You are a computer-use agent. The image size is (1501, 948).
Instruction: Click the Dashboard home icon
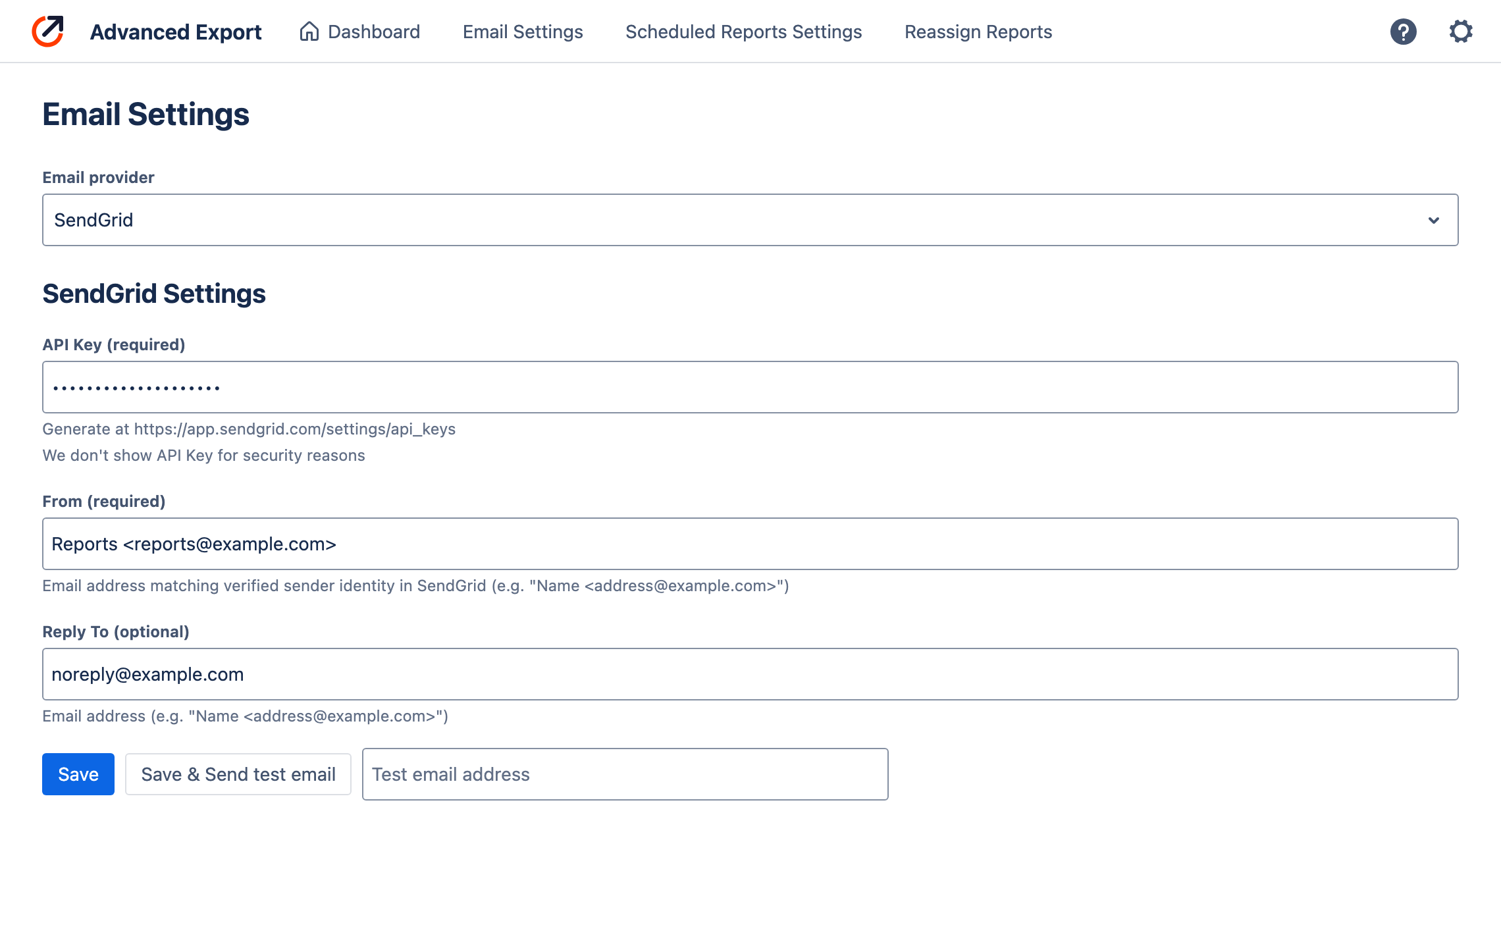(x=309, y=31)
